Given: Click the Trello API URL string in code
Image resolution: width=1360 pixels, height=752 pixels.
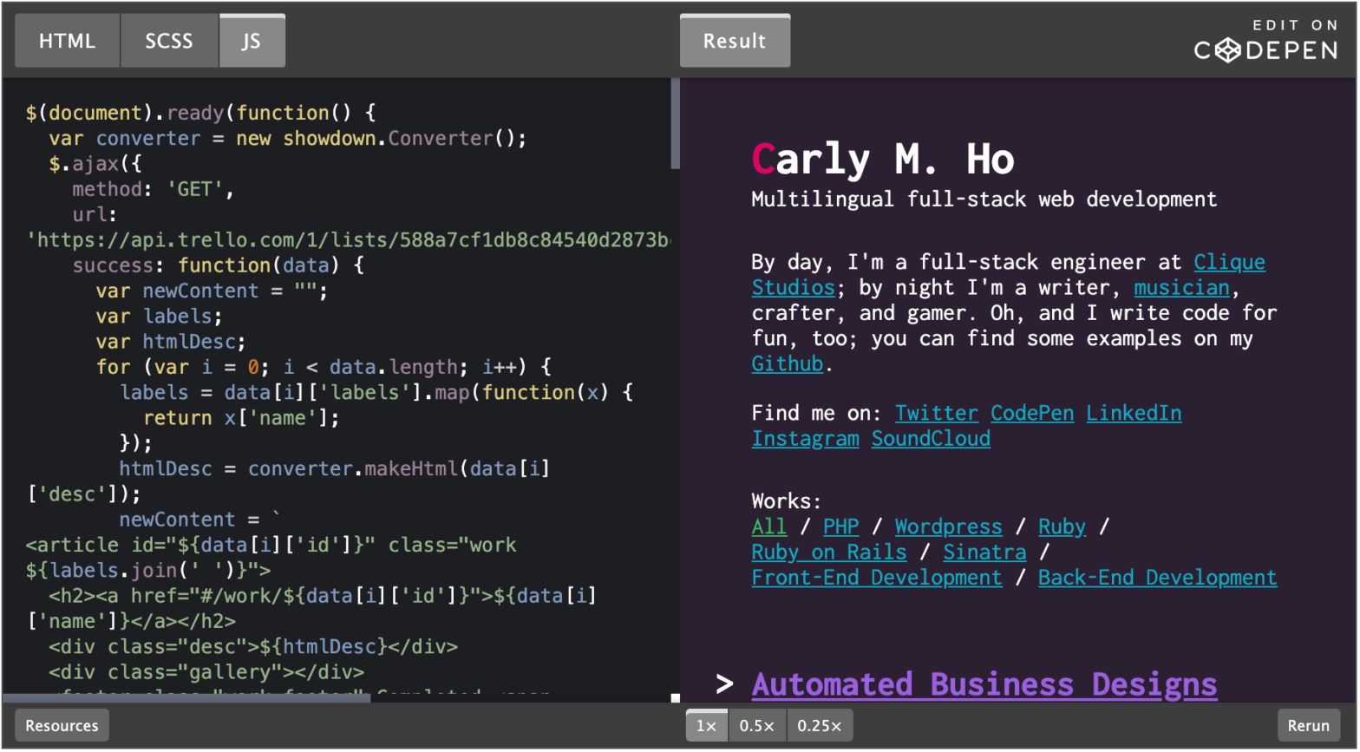Looking at the screenshot, I should (x=348, y=240).
